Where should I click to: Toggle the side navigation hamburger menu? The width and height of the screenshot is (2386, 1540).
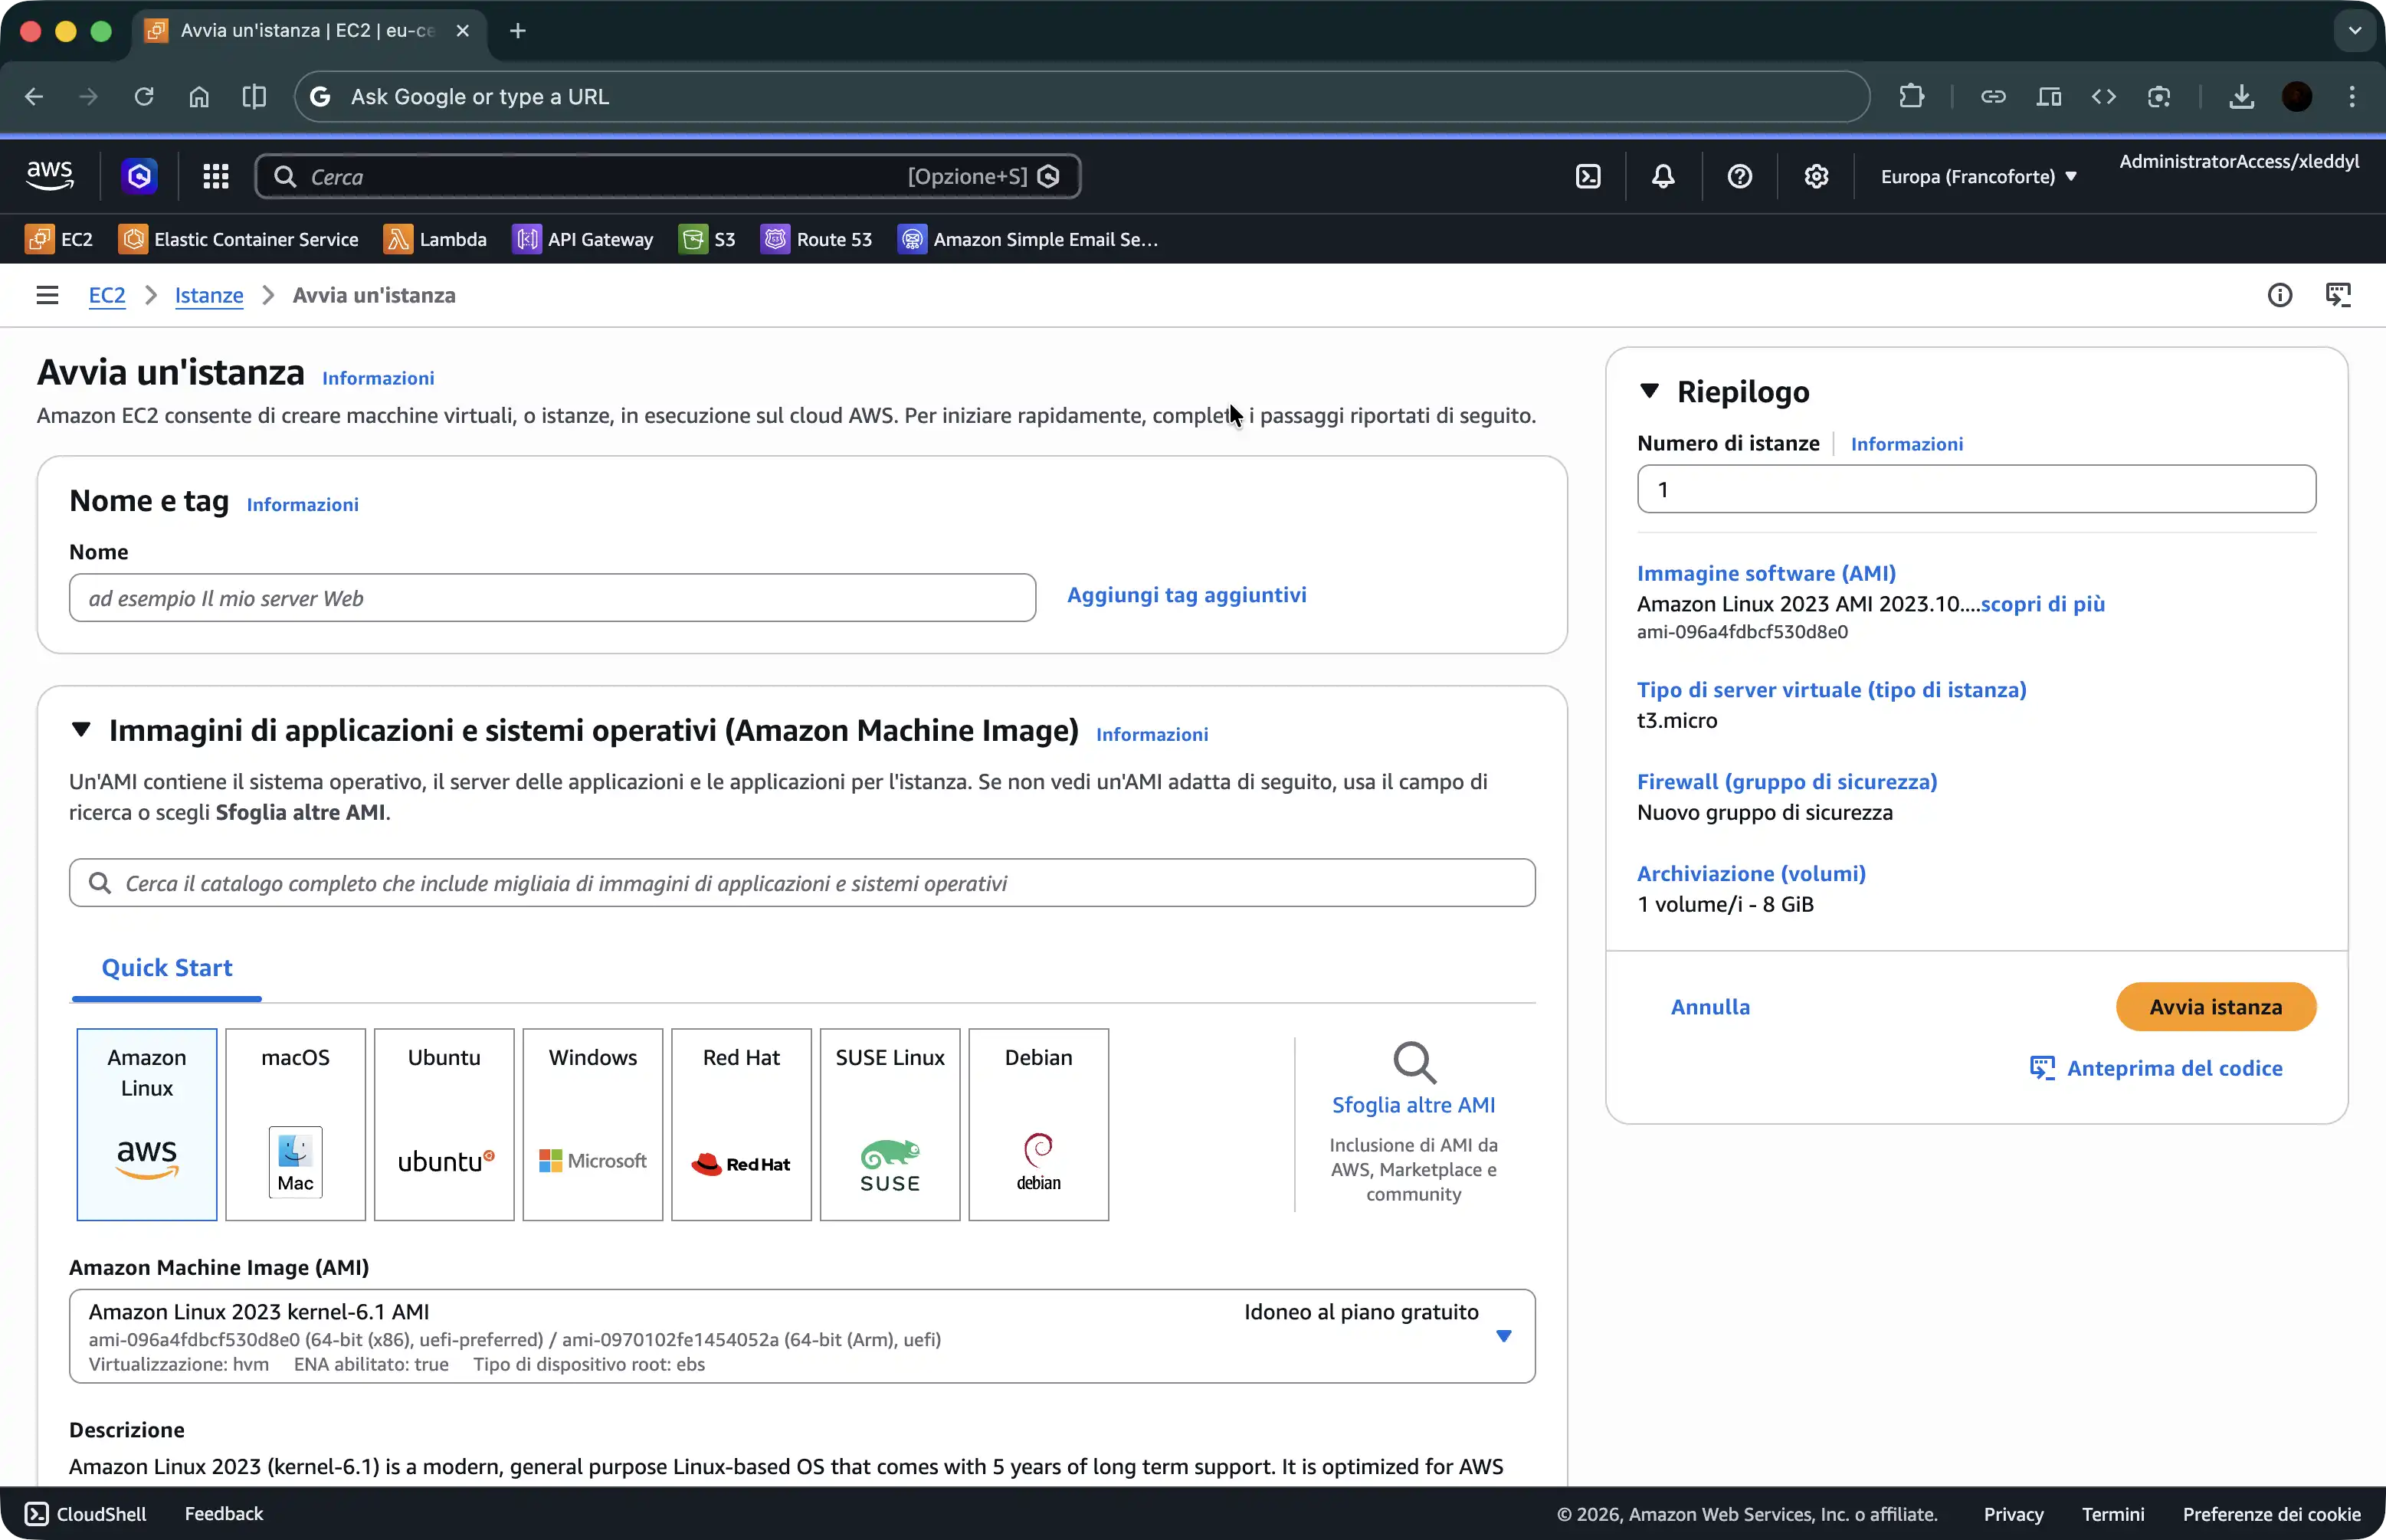point(47,295)
